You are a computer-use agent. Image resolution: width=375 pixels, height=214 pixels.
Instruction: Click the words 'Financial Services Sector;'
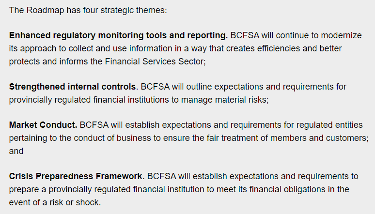click(x=155, y=61)
